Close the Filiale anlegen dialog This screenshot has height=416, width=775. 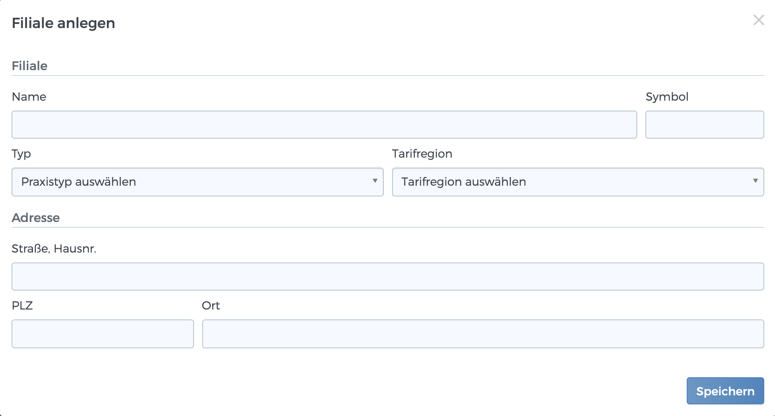758,20
